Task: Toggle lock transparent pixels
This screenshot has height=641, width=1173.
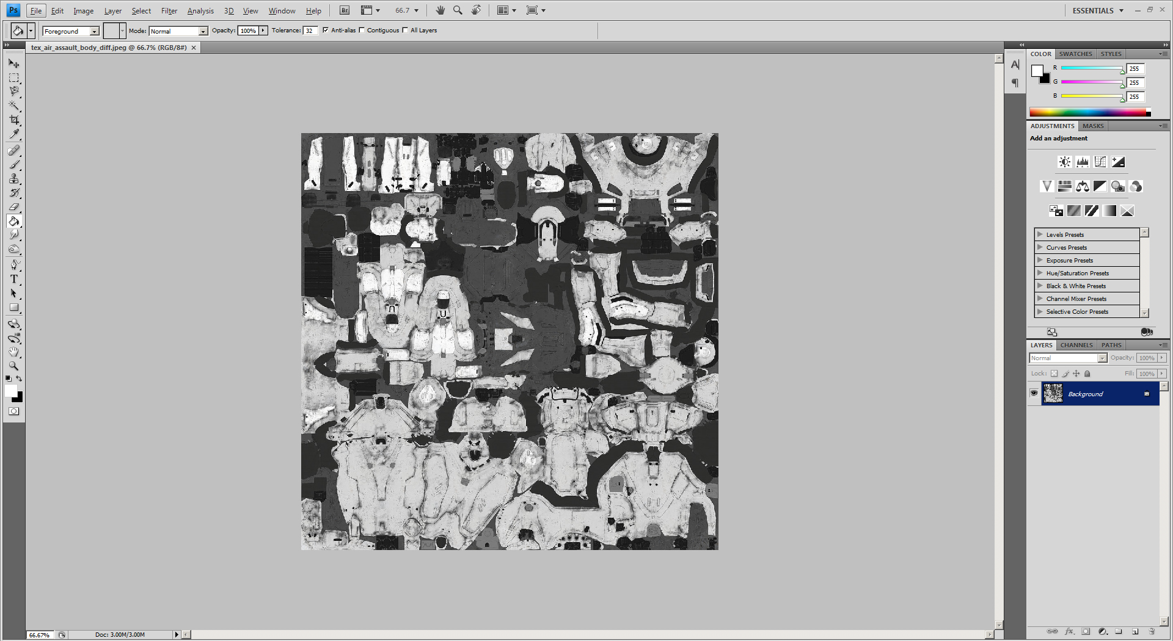Action: point(1054,374)
